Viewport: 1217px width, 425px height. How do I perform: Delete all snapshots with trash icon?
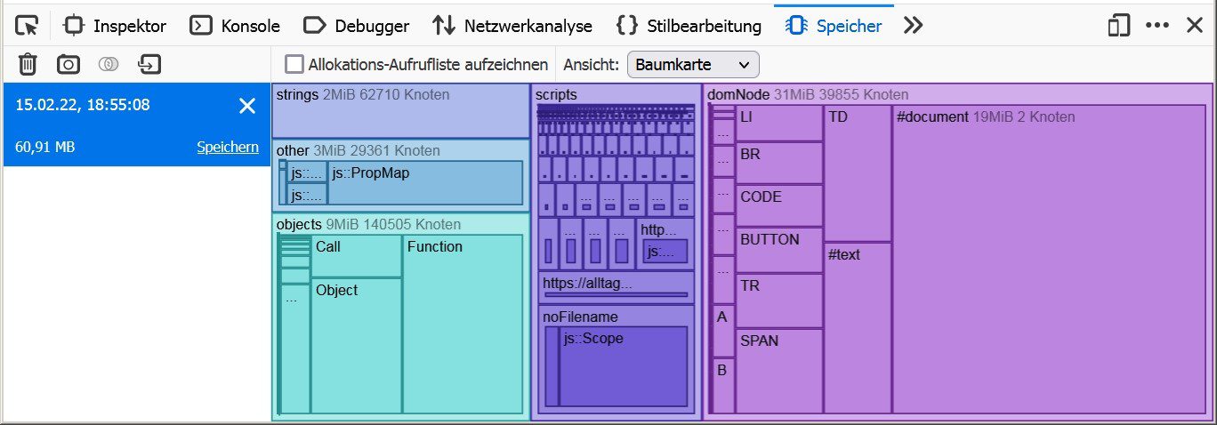click(28, 64)
